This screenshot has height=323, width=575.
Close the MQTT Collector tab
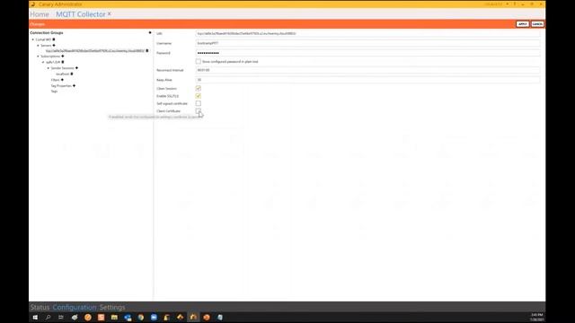[x=110, y=13]
